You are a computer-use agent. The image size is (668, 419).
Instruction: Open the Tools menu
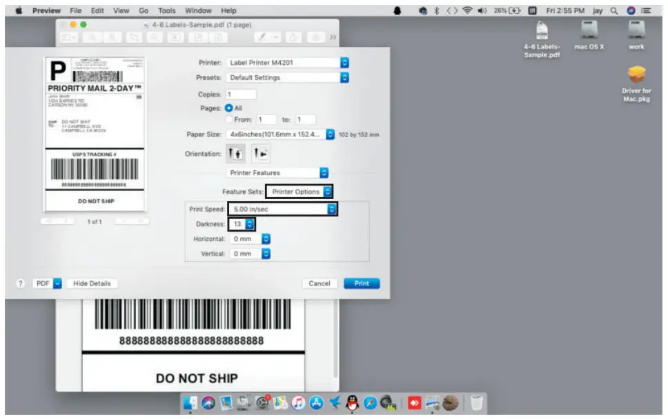pos(166,11)
